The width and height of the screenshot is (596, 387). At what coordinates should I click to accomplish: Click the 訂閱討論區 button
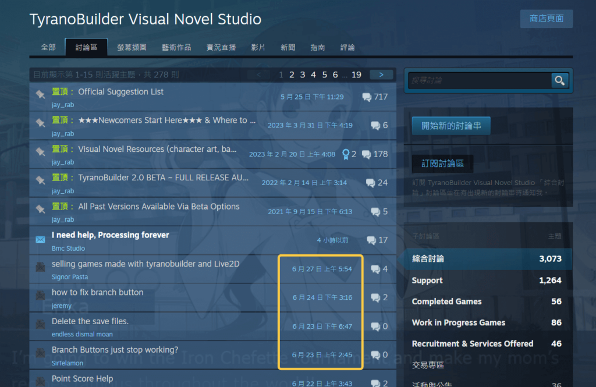click(x=442, y=164)
